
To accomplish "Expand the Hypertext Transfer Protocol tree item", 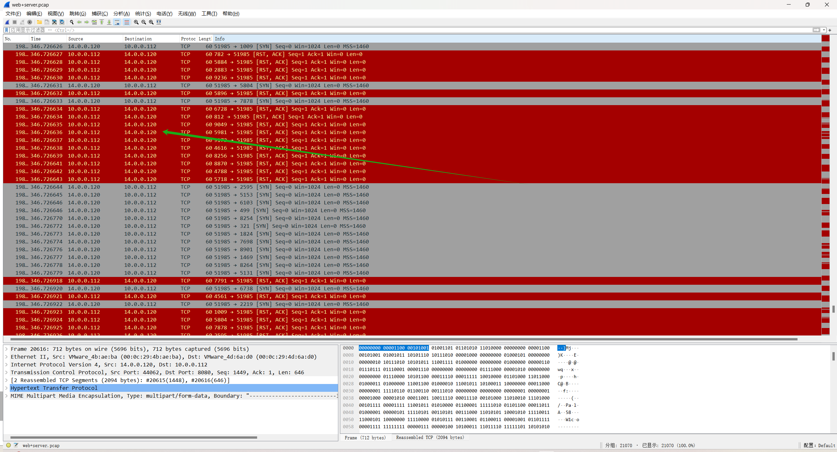I will [6, 388].
